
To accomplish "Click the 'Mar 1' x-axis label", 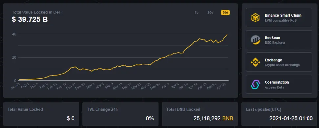I will point(91,86).
